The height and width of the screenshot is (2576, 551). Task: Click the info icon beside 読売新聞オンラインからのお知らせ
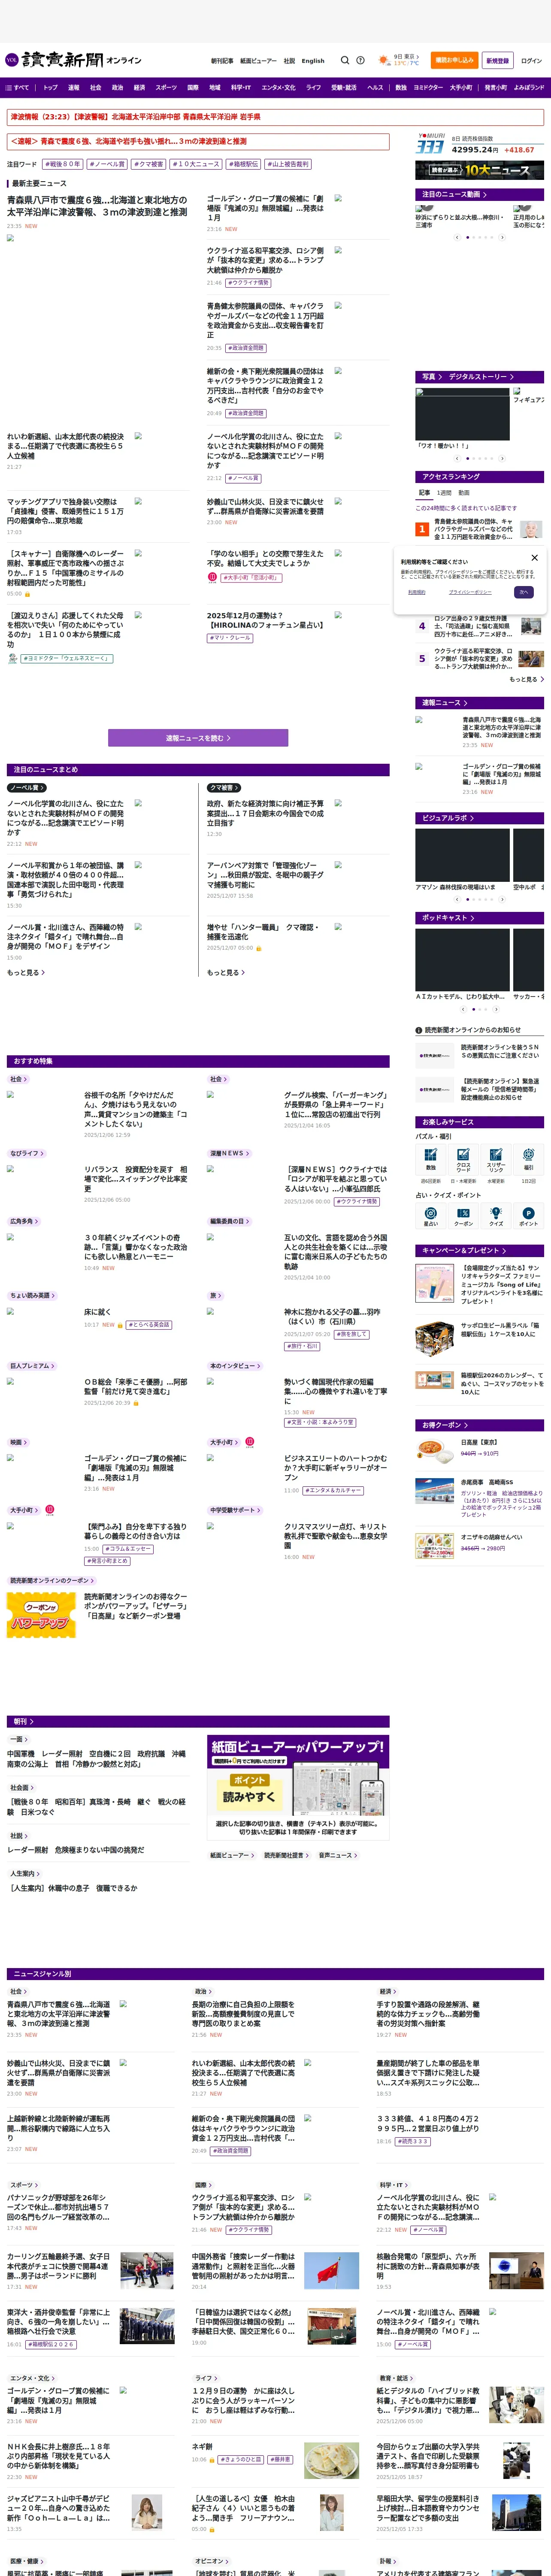419,1030
